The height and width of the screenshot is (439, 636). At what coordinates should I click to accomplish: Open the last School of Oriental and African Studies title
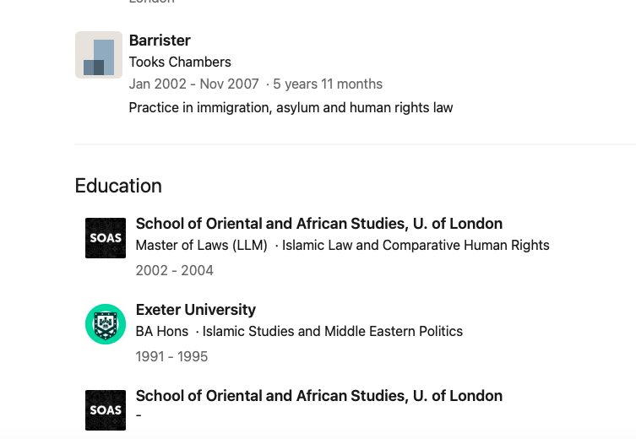[x=318, y=396]
